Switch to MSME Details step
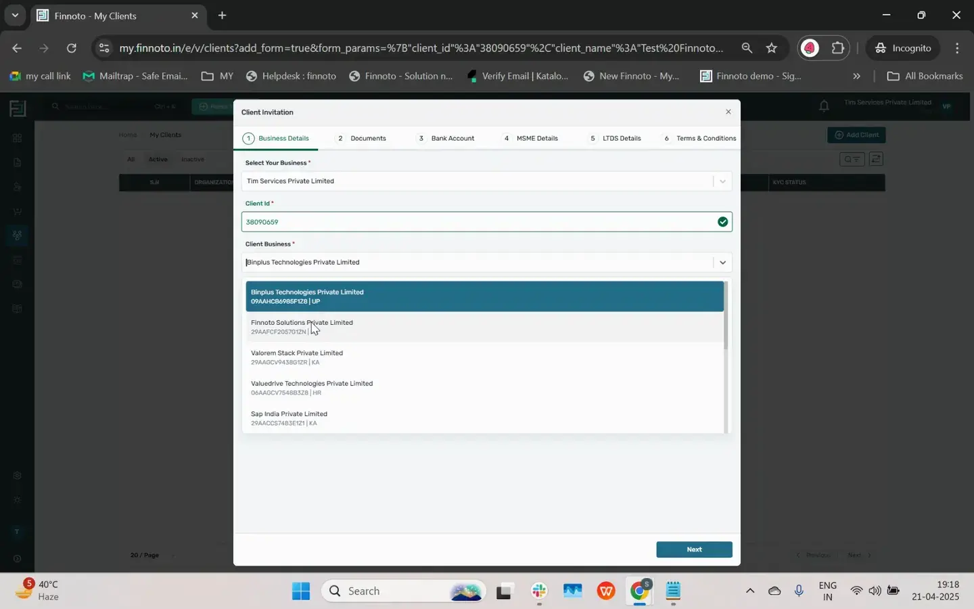Screen dimensions: 974x609 point(530,138)
